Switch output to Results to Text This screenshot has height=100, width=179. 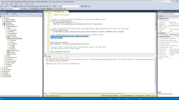(x=47, y=9)
